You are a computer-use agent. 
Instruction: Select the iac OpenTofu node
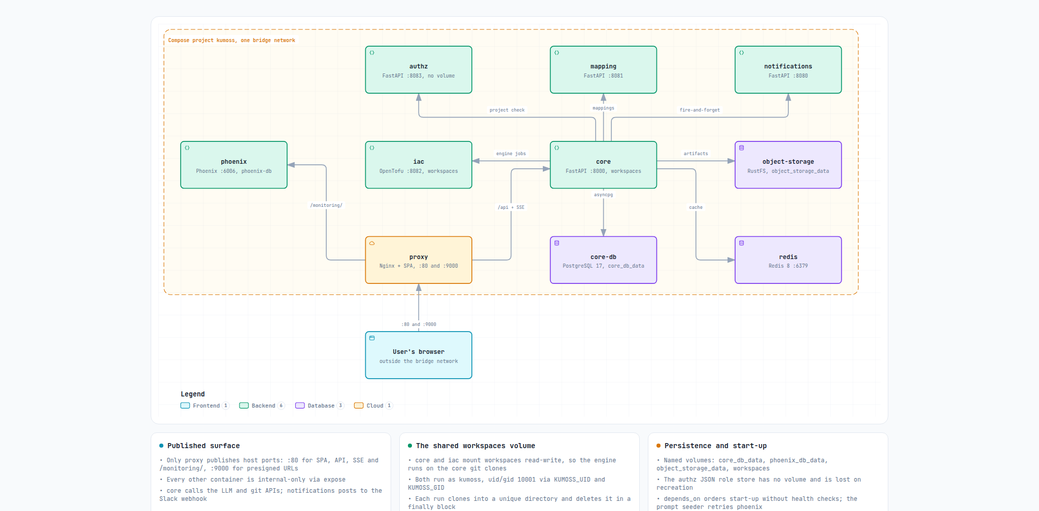pyautogui.click(x=419, y=165)
